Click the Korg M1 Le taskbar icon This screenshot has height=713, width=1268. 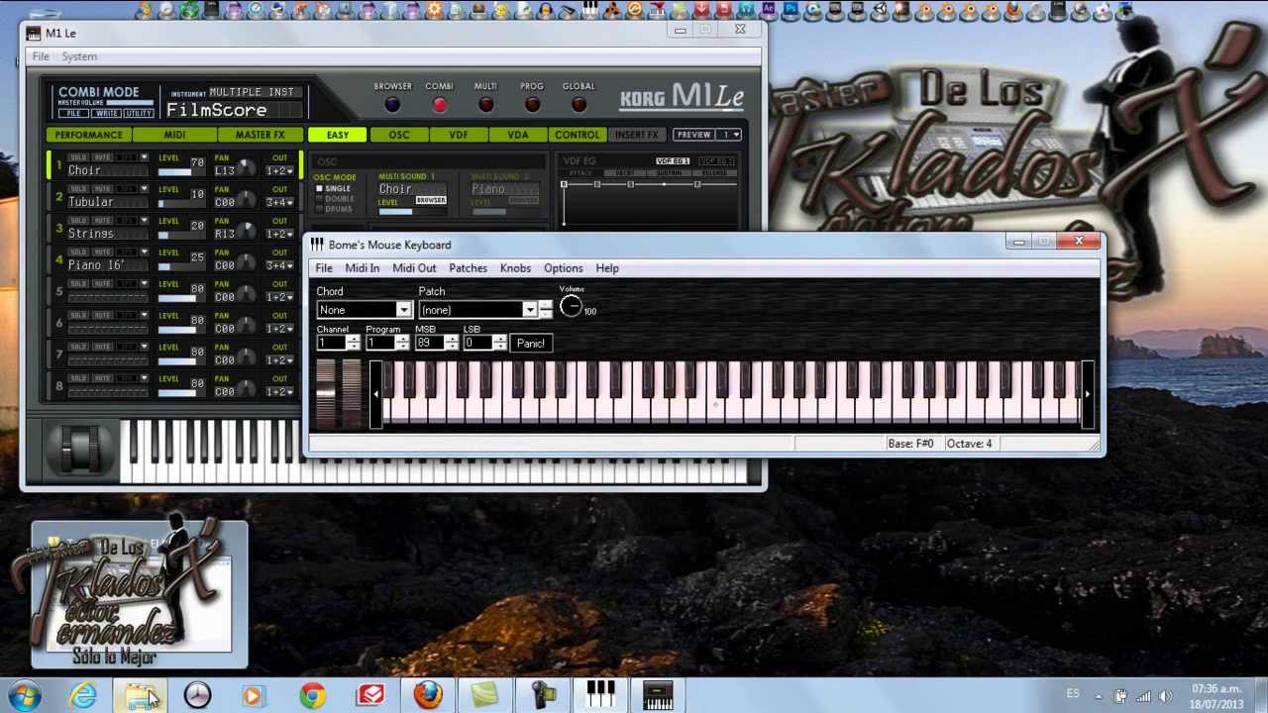(x=658, y=696)
